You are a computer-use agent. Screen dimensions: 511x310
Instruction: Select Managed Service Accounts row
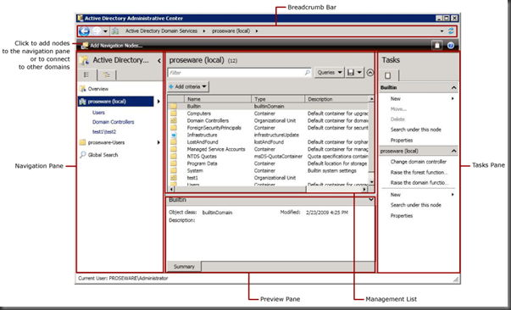click(269, 149)
